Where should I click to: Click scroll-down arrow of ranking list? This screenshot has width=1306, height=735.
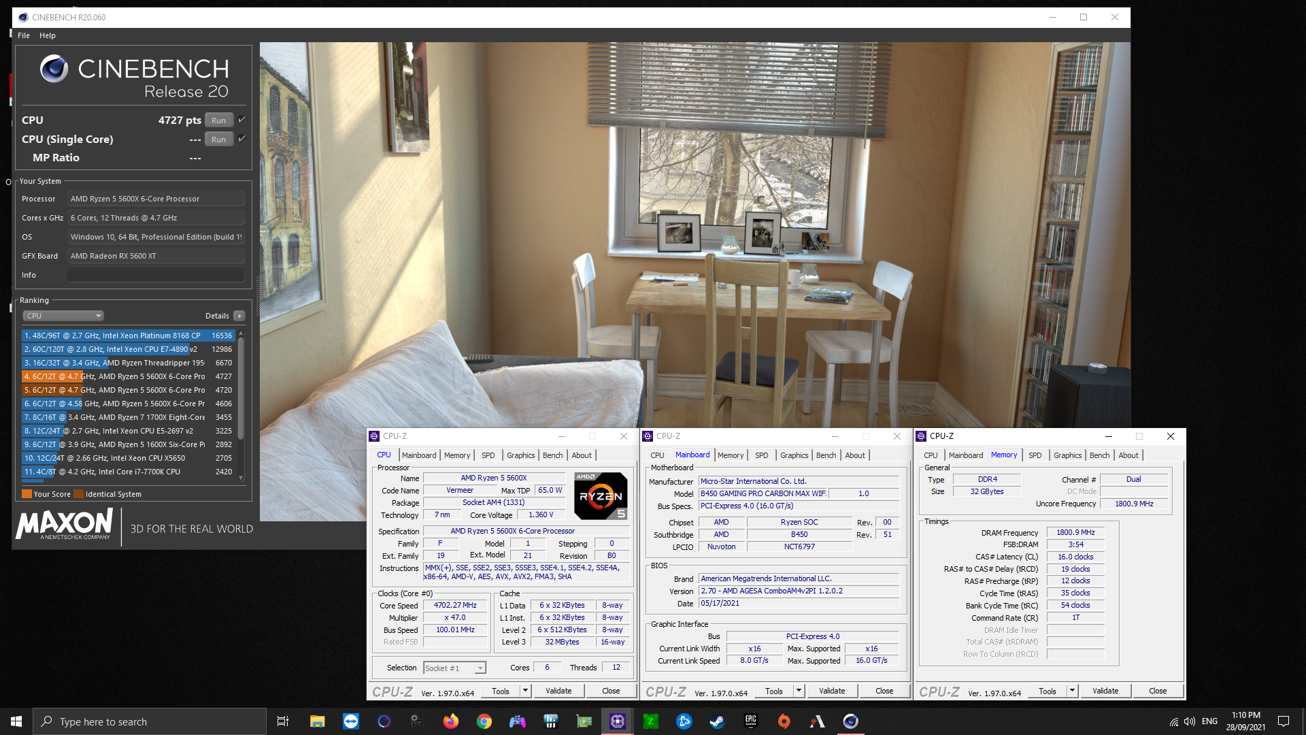click(241, 478)
